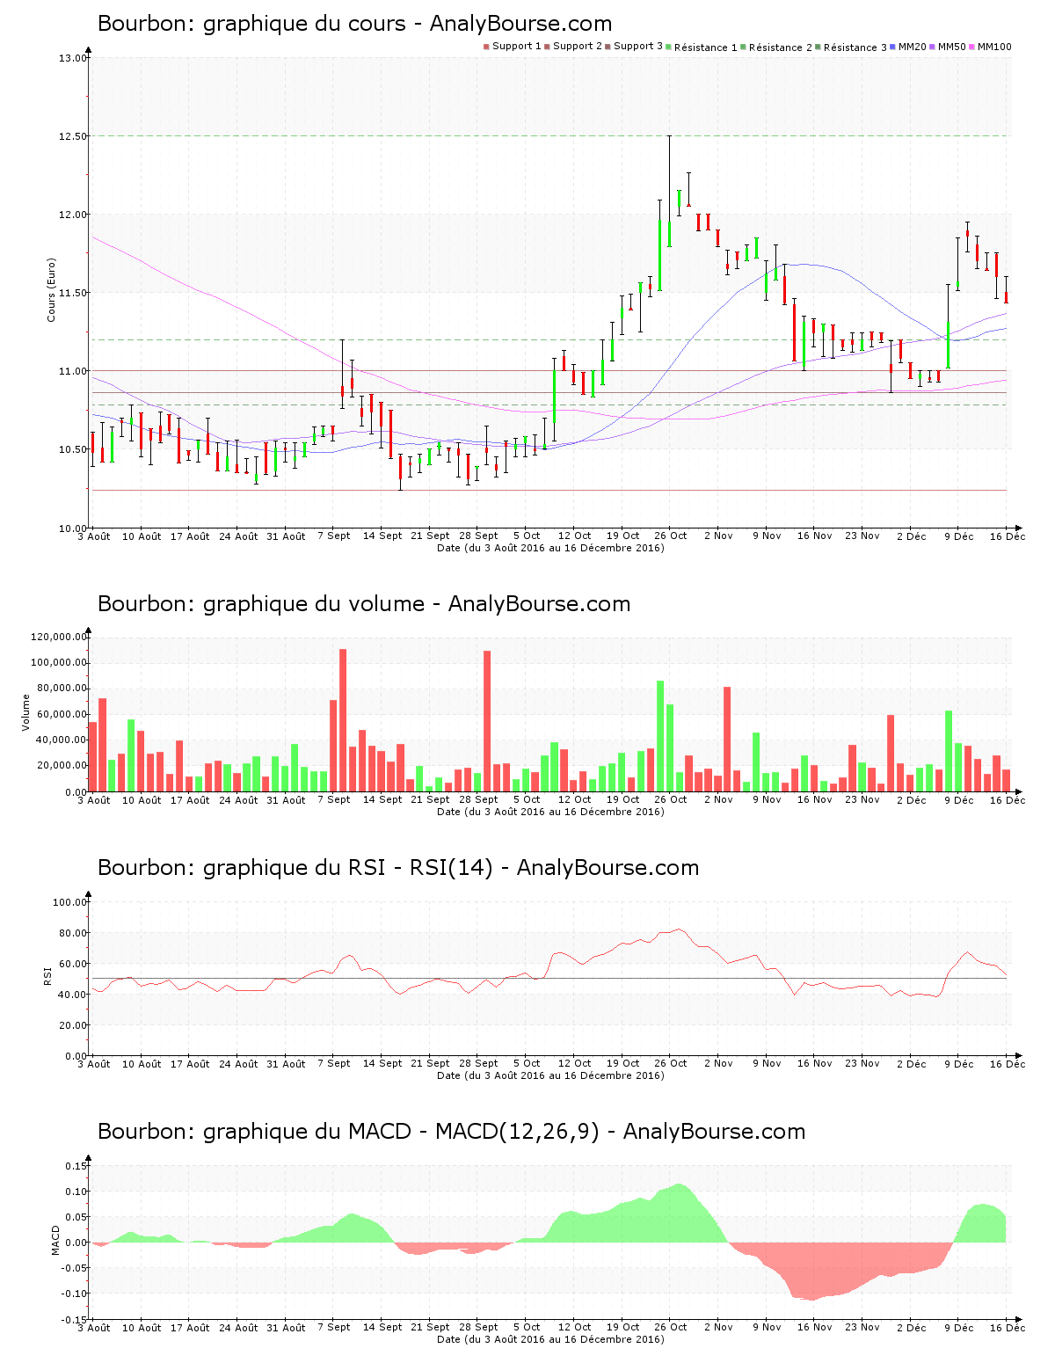Screen dimensions: 1055x1363
Task: Click the 10.50 value on price axis
Action: click(x=73, y=449)
